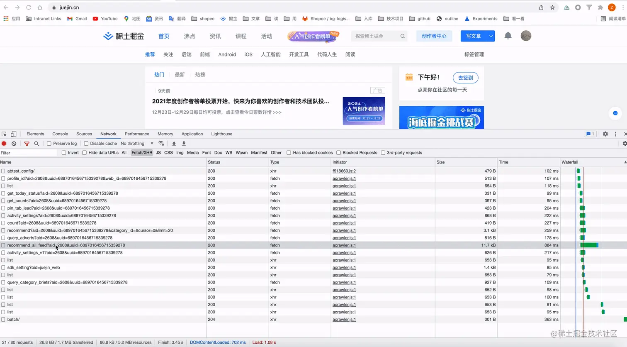Select the recommend_all_feed request row
The image size is (627, 347).
coord(313,245)
